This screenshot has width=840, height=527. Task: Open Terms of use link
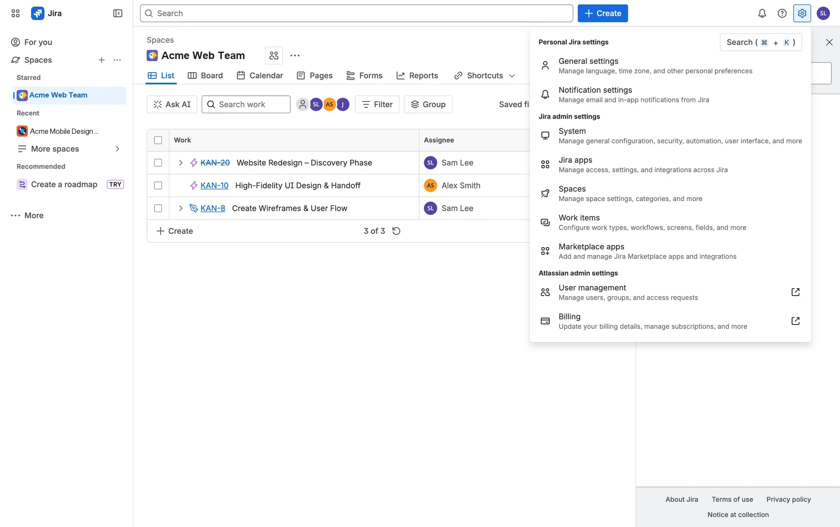point(732,499)
